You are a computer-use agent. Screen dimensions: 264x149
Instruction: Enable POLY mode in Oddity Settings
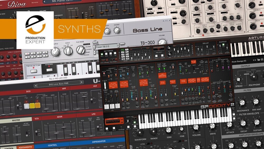pyautogui.click(x=102, y=54)
